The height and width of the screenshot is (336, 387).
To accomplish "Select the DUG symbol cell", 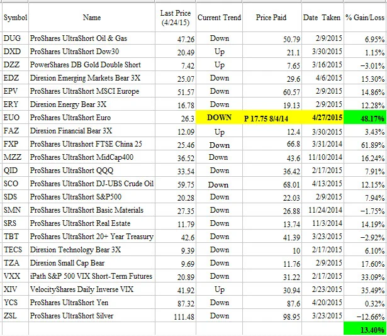I will pyautogui.click(x=15, y=38).
